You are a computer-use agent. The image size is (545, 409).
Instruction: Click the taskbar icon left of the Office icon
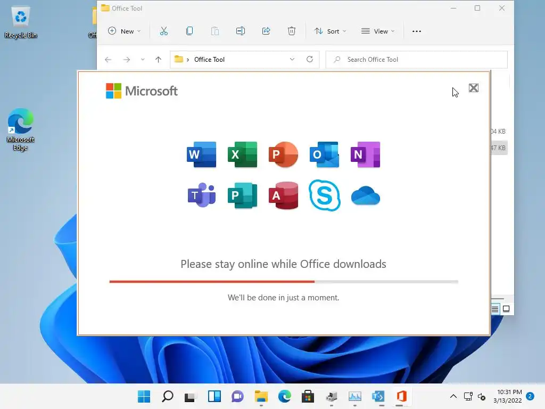(x=378, y=396)
